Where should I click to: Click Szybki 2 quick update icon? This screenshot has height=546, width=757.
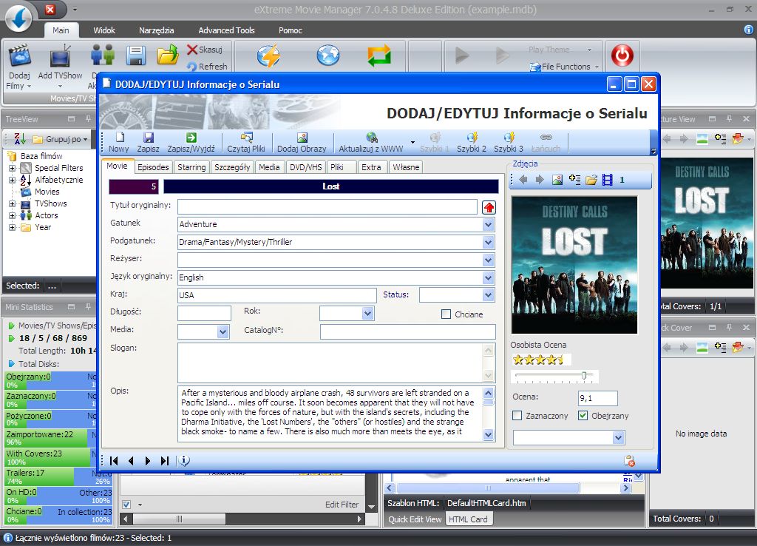472,138
